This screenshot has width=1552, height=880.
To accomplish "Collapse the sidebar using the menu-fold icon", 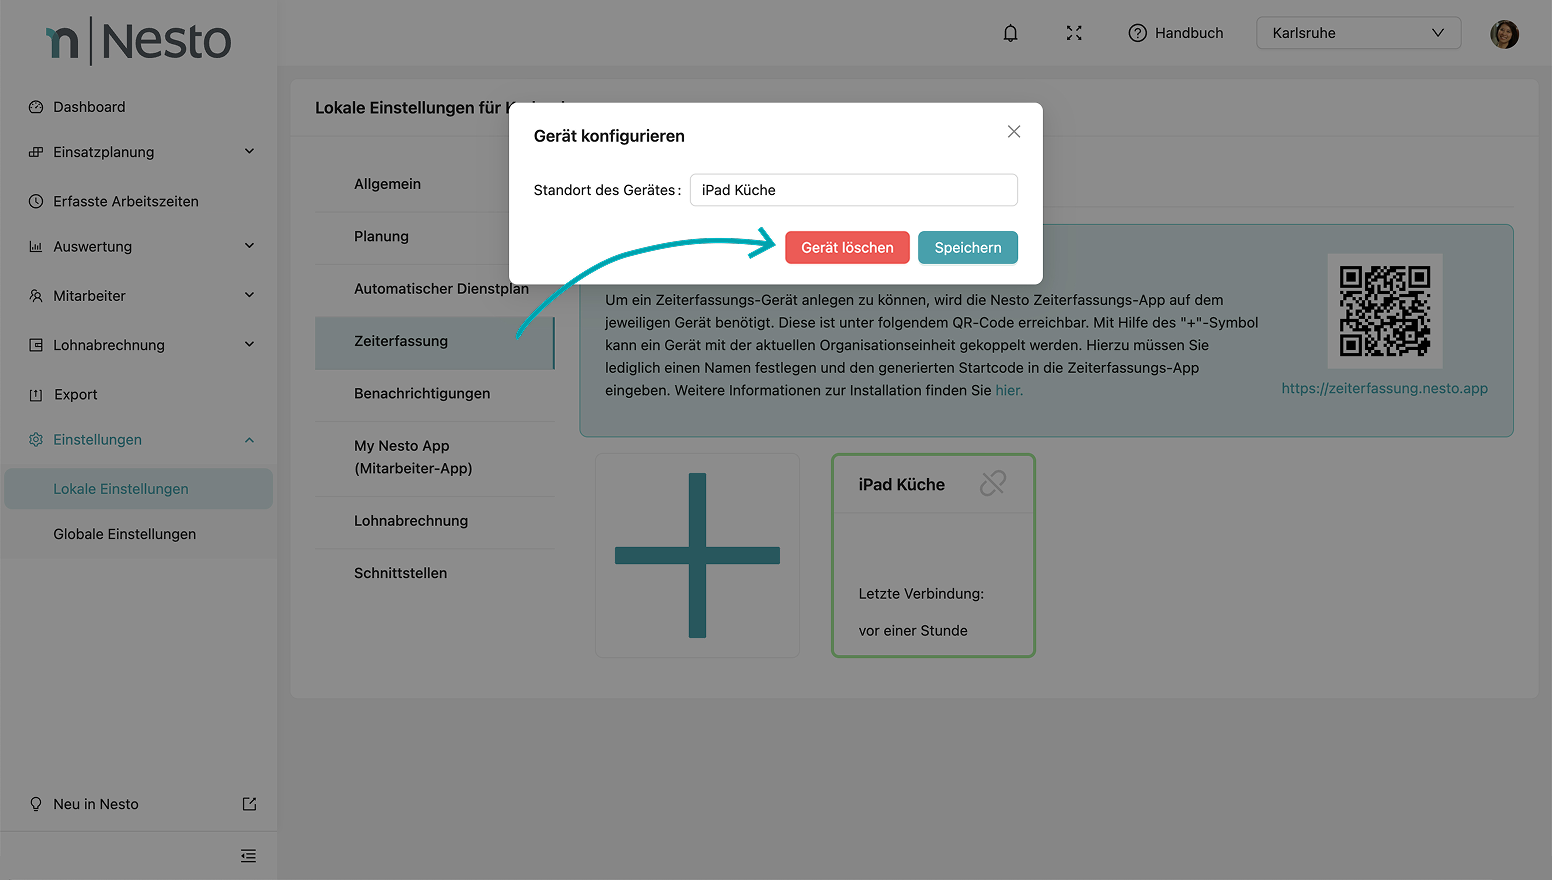I will click(x=248, y=855).
